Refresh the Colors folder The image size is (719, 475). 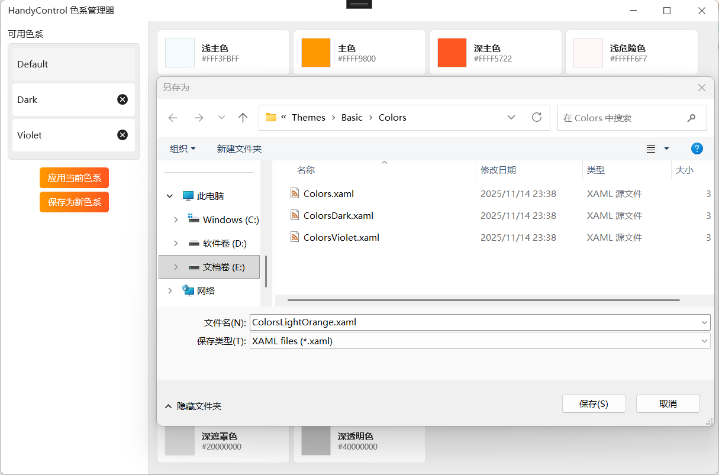(537, 117)
